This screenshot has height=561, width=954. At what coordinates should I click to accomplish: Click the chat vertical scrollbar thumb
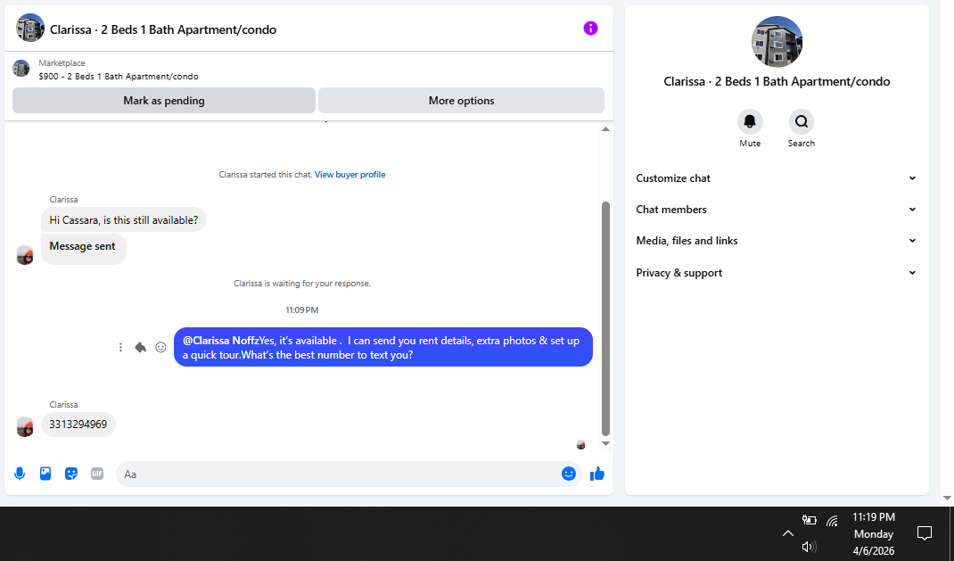[605, 318]
